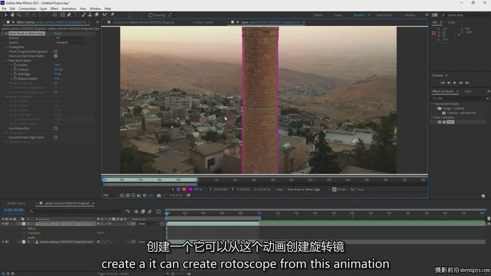Click the Freeze button
Screen dimensions: 491x276
(358, 189)
